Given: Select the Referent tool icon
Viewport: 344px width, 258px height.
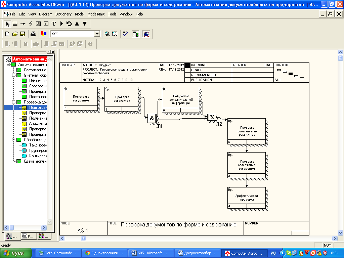Looking at the screenshot, I should pos(46,24).
